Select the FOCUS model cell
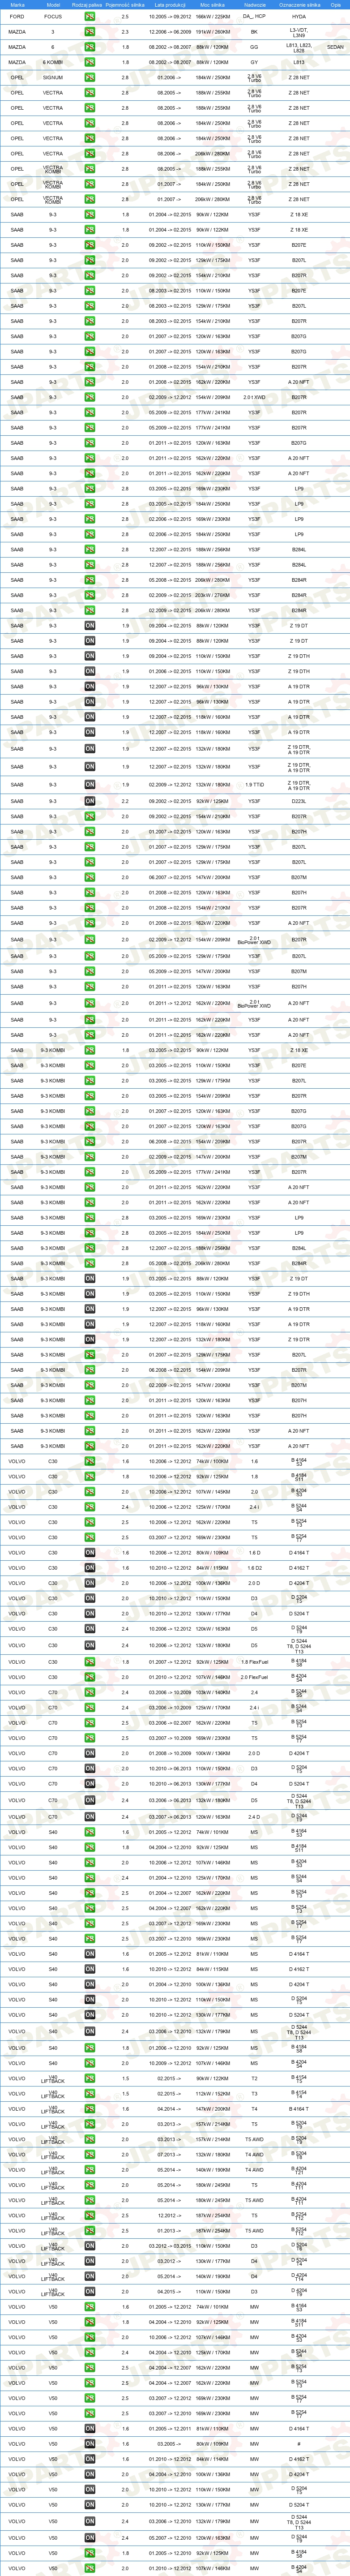The width and height of the screenshot is (350, 2576). (53, 17)
